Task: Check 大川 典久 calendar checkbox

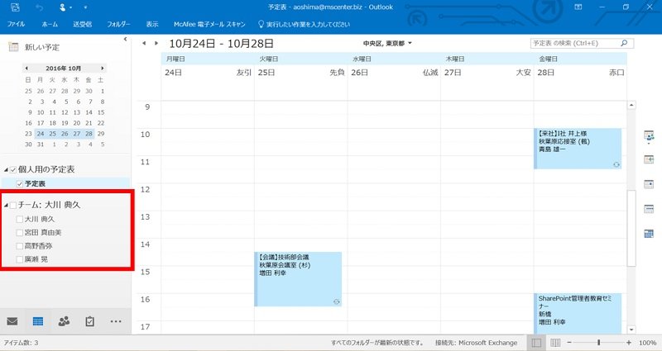Action: point(19,219)
